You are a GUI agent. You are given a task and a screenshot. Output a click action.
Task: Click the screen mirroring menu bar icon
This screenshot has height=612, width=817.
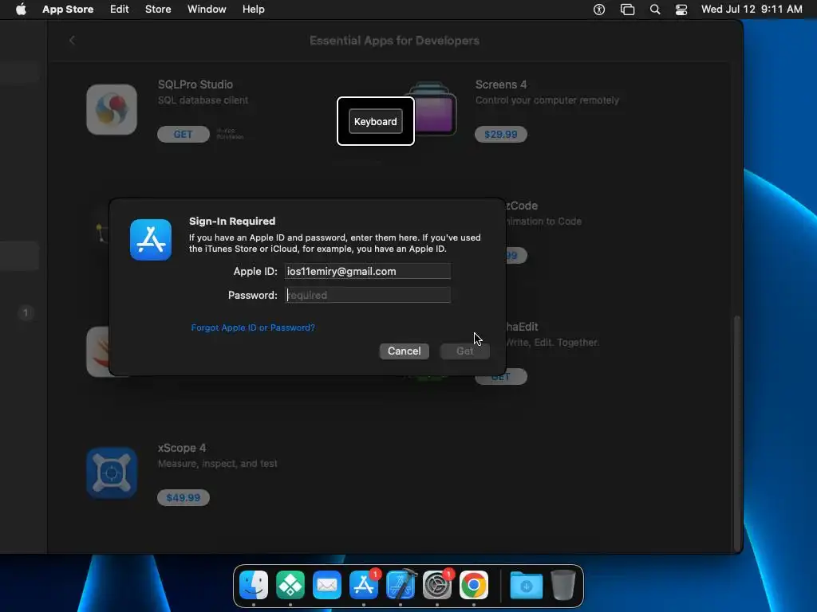627,10
